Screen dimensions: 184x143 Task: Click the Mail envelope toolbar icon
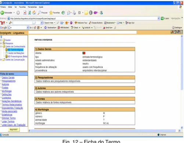click(x=69, y=12)
